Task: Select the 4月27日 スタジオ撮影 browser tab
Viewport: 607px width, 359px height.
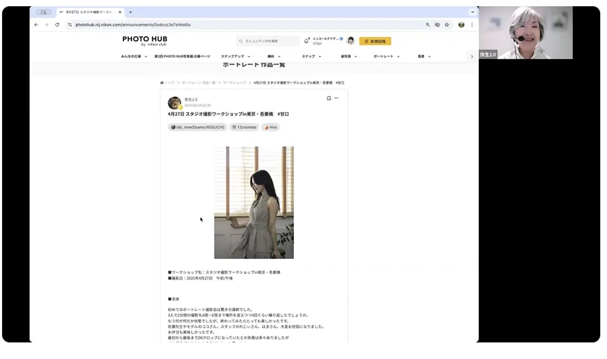Action: [x=90, y=12]
